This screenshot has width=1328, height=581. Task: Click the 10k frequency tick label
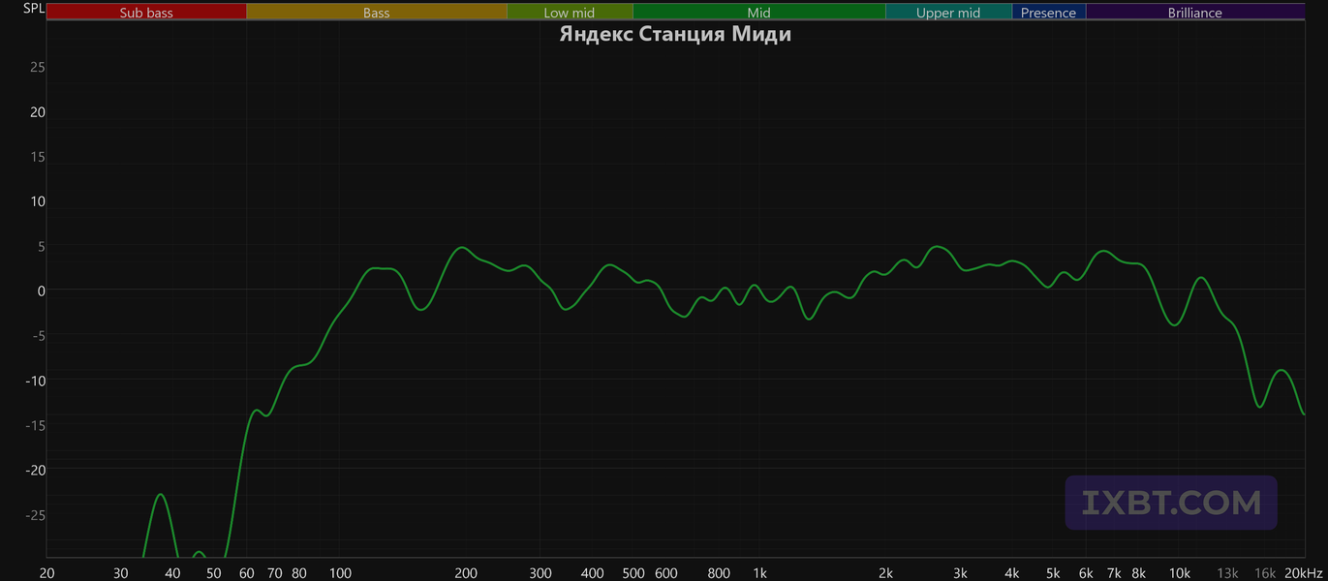[1179, 572]
